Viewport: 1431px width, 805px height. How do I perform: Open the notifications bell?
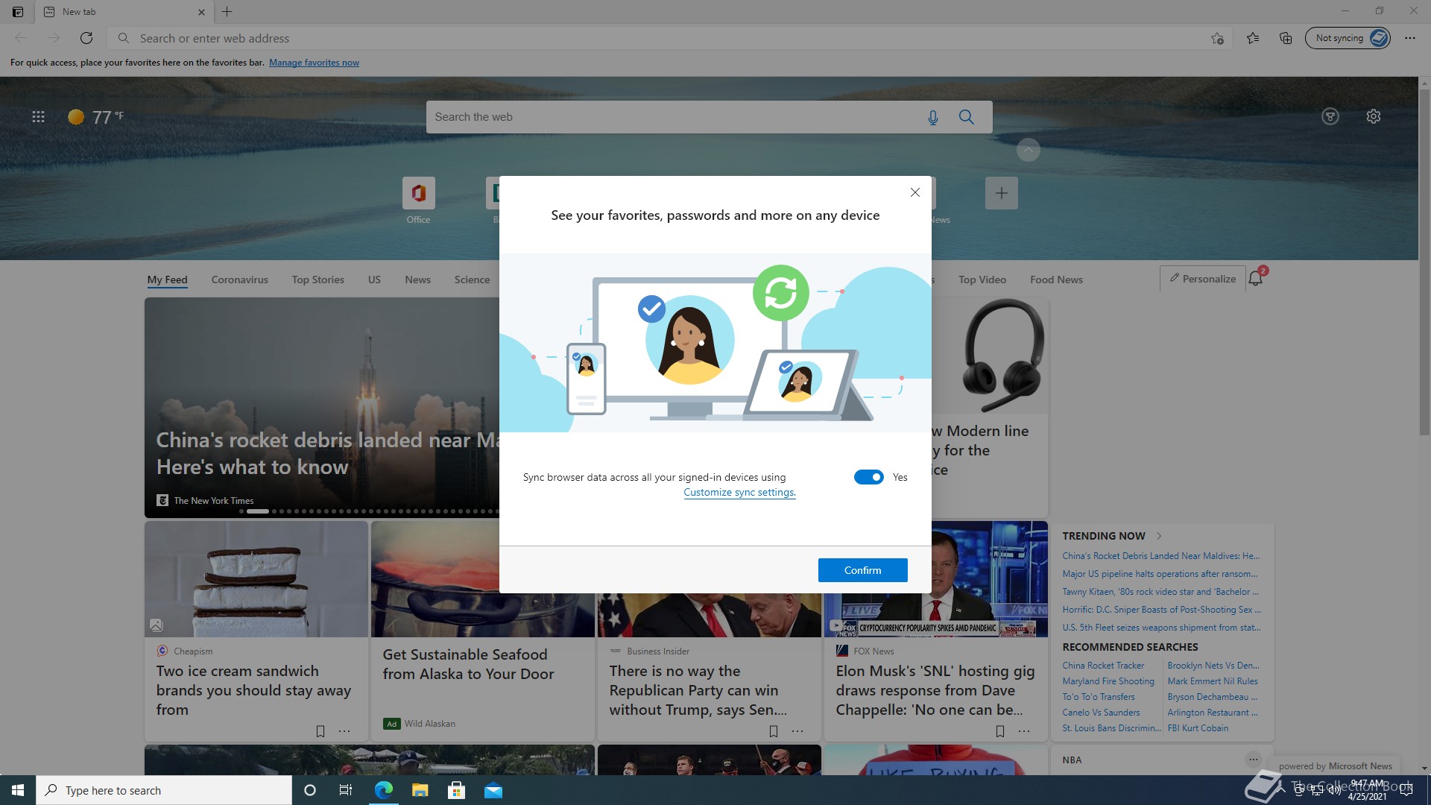[1256, 279]
